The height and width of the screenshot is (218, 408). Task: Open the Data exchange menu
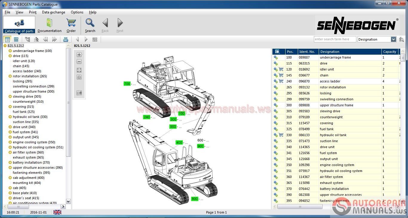53,12
